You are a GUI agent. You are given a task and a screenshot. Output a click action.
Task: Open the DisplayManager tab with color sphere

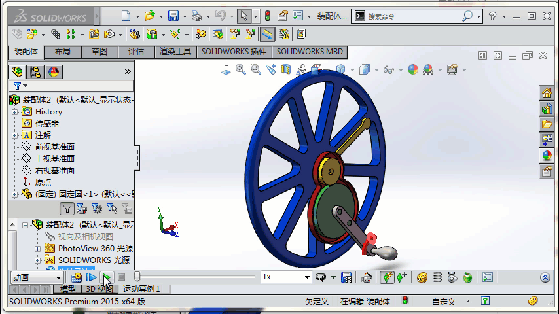coord(54,71)
